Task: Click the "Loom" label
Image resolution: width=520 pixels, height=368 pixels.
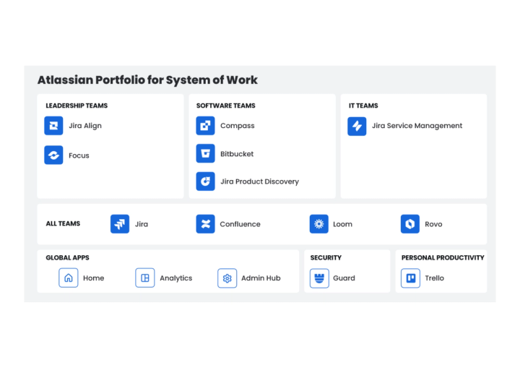Action: 342,224
